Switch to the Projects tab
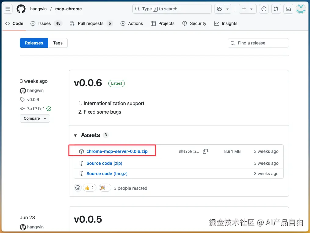The height and width of the screenshot is (233, 310). tap(163, 23)
